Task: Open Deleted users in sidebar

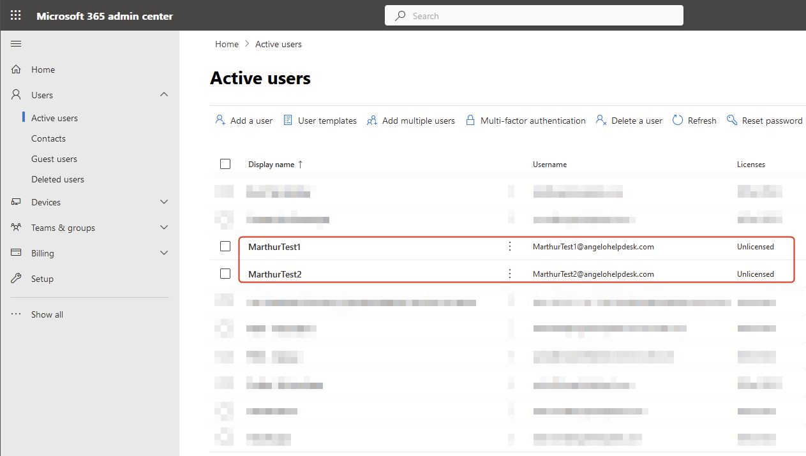Action: (x=57, y=179)
